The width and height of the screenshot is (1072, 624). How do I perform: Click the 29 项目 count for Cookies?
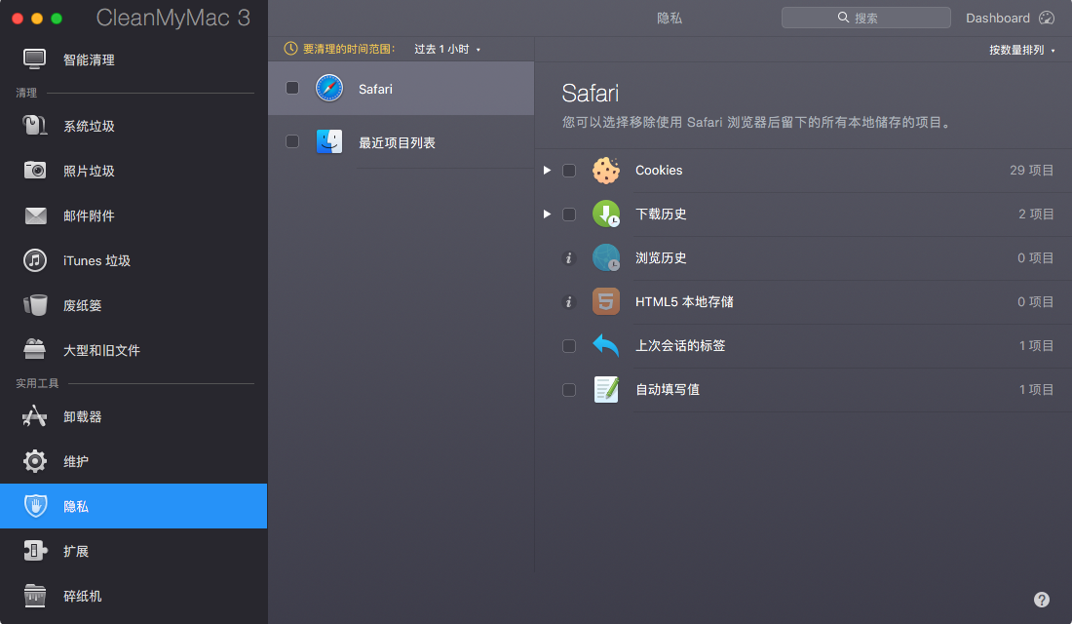(x=1031, y=171)
